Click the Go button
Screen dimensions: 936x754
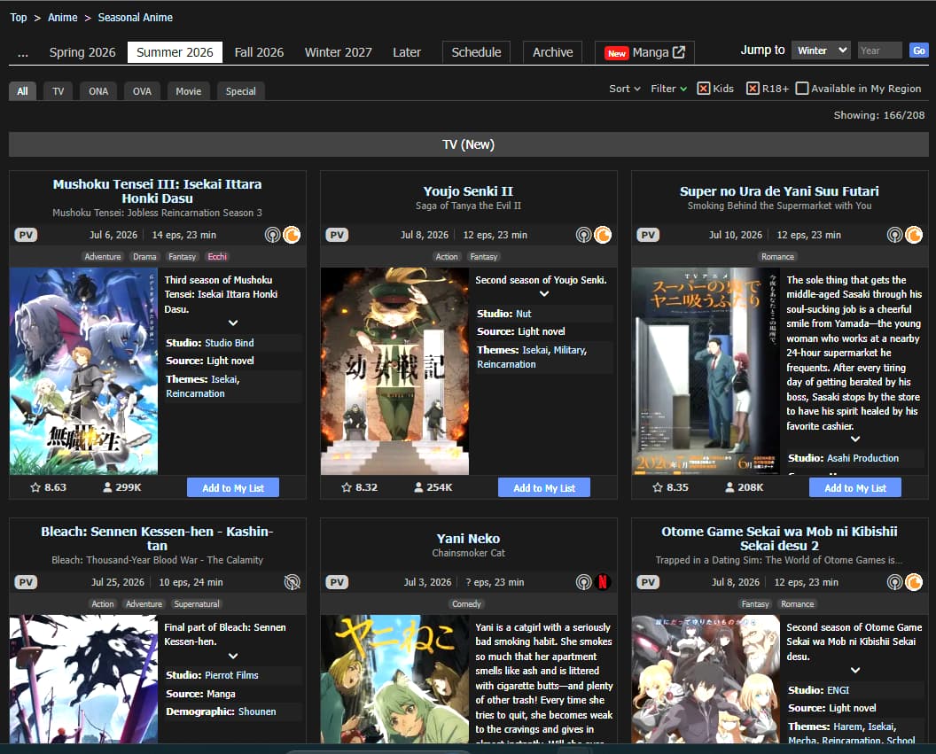918,51
